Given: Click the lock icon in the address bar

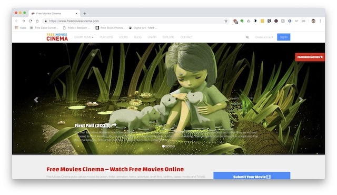Looking at the screenshot, I should click(46, 21).
